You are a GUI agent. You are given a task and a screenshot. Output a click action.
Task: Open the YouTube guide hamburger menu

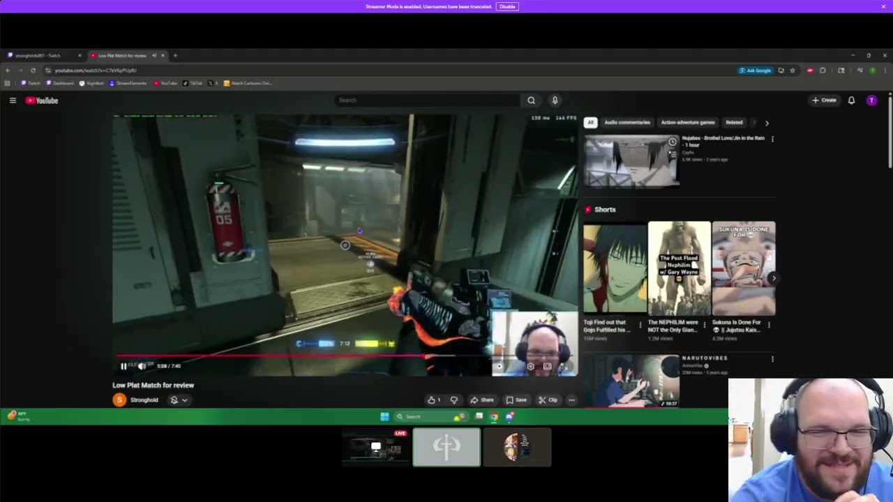pos(13,100)
